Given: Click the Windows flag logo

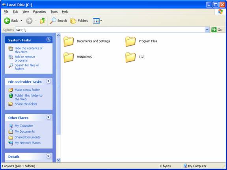Looking at the screenshot, I should [x=220, y=12].
